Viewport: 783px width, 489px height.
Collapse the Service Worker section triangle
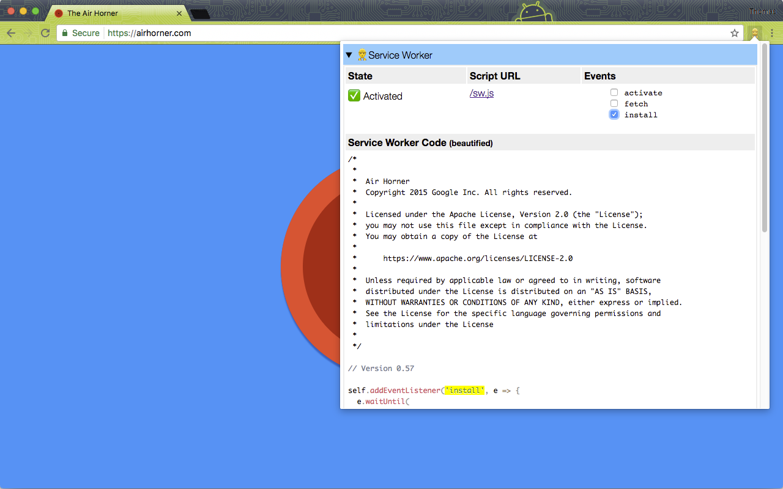point(349,55)
